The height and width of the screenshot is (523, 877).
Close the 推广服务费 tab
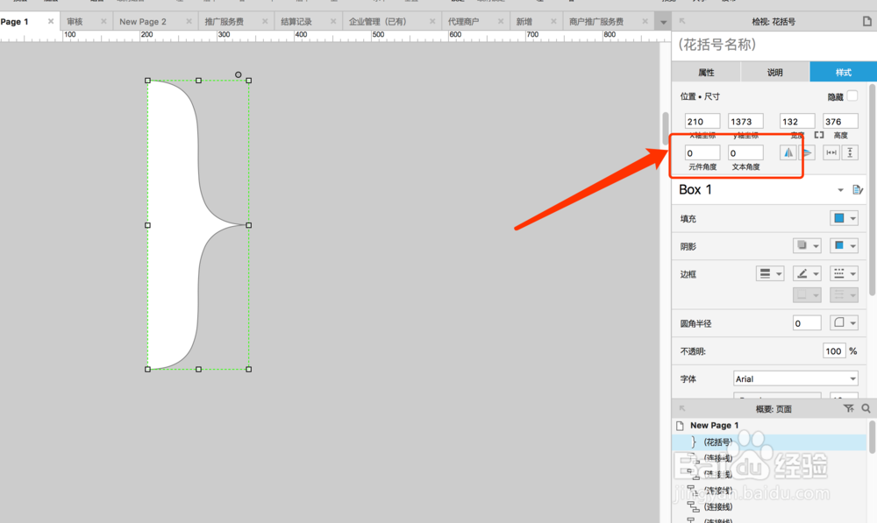pos(265,21)
